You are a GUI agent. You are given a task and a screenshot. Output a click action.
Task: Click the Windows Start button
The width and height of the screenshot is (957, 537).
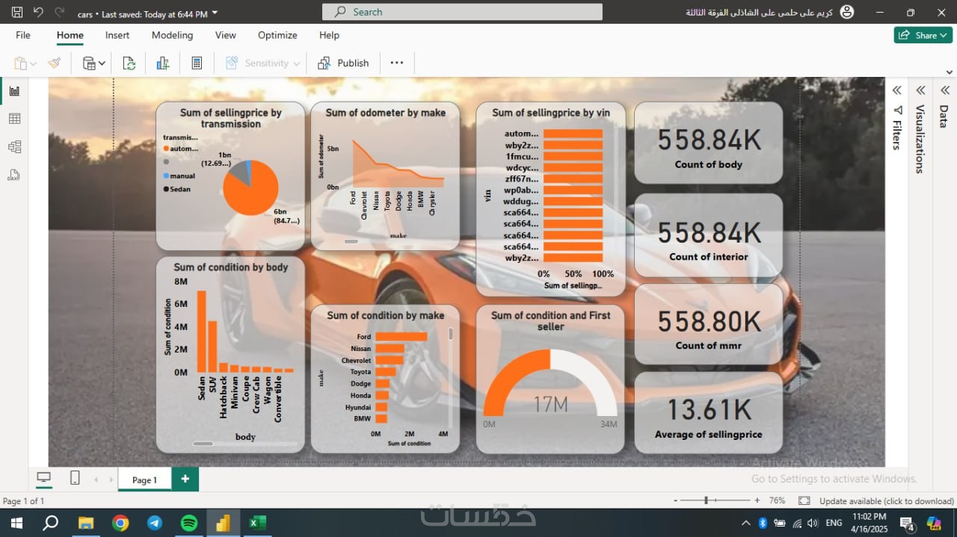(15, 523)
